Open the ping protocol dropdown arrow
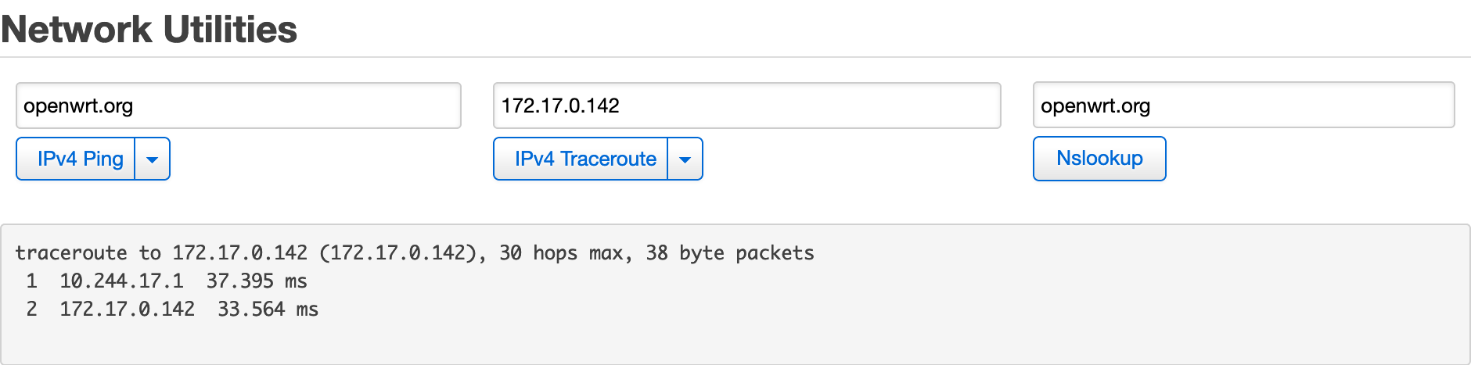Image resolution: width=1471 pixels, height=365 pixels. click(x=153, y=159)
